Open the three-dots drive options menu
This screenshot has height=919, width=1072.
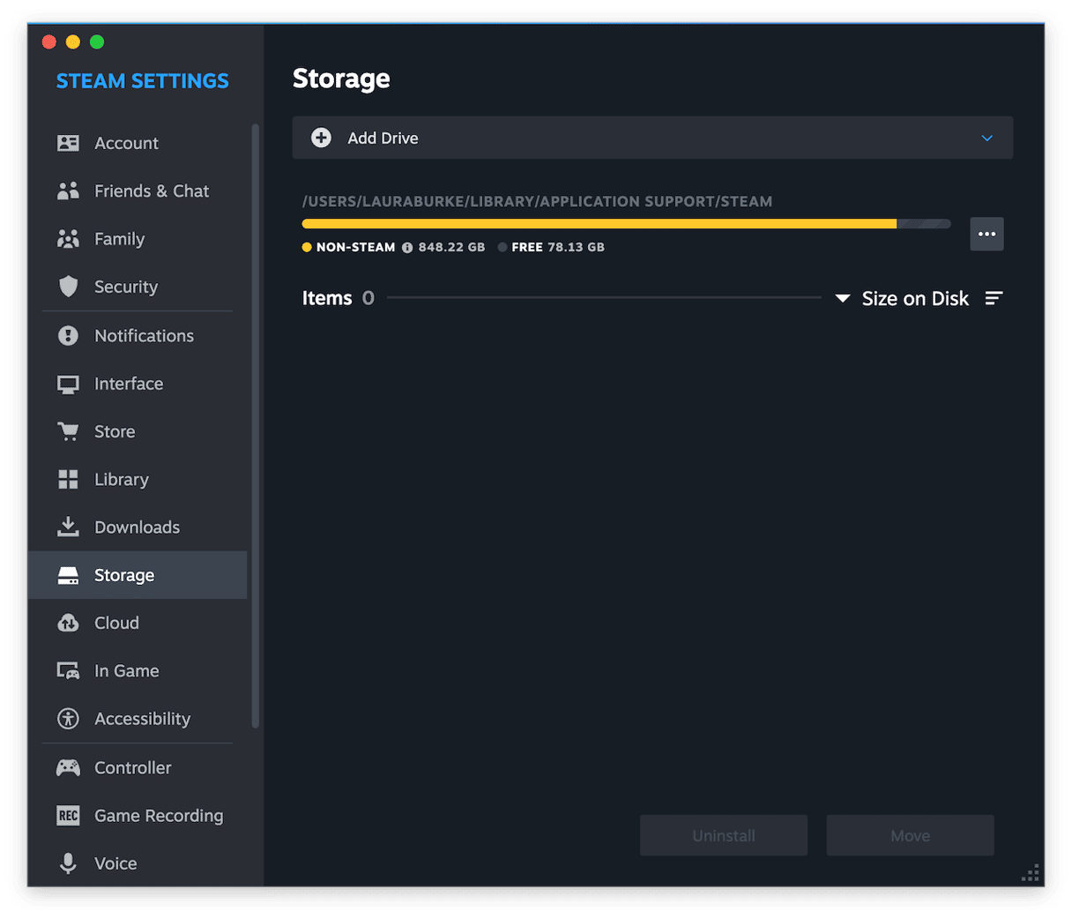tap(986, 234)
